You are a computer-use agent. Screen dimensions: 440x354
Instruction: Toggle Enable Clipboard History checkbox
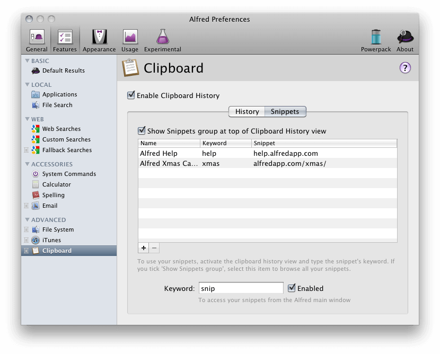click(131, 95)
